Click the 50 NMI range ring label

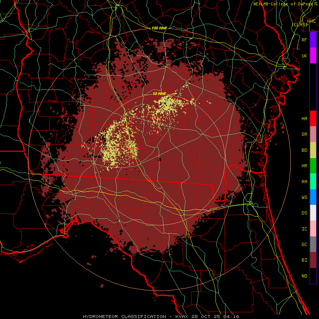tap(159, 94)
